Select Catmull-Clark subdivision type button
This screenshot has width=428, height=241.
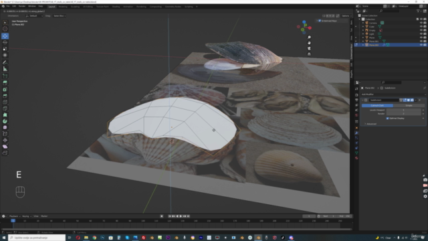click(377, 106)
